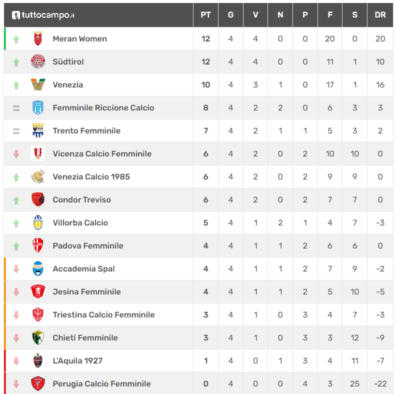Click the Meran Women team crest
The width and height of the screenshot is (396, 394).
click(x=38, y=38)
